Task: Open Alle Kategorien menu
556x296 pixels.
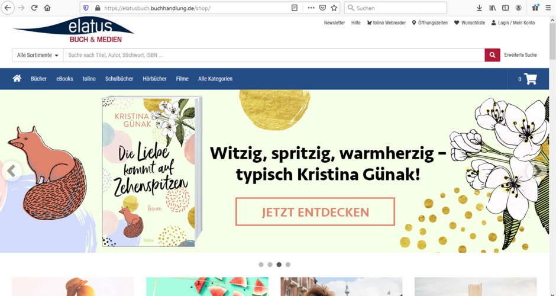Action: point(215,79)
